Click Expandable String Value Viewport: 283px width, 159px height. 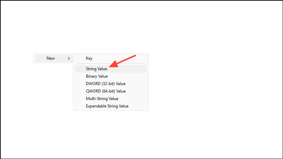[107, 106]
